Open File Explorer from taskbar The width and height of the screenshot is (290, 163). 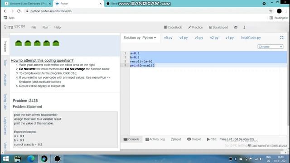(x=18, y=159)
